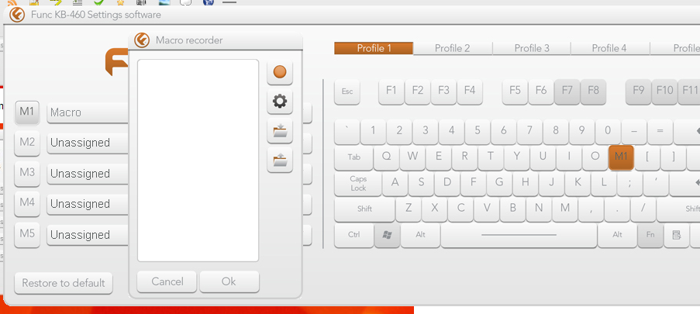The image size is (700, 314).
Task: Click the M key
Action: point(565,209)
